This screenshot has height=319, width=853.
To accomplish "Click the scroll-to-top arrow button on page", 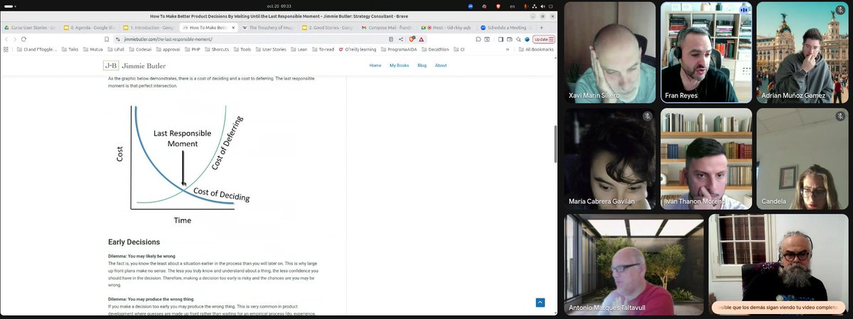I will (540, 303).
